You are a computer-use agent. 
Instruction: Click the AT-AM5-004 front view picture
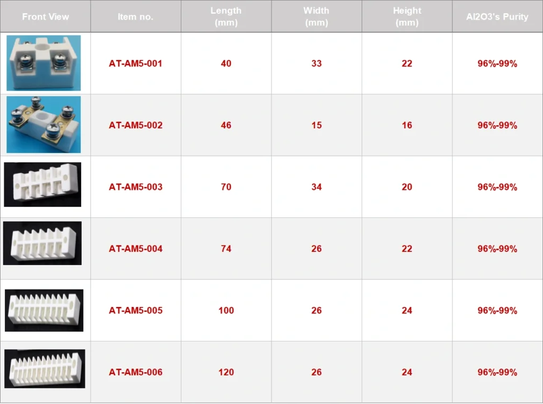[x=42, y=243]
